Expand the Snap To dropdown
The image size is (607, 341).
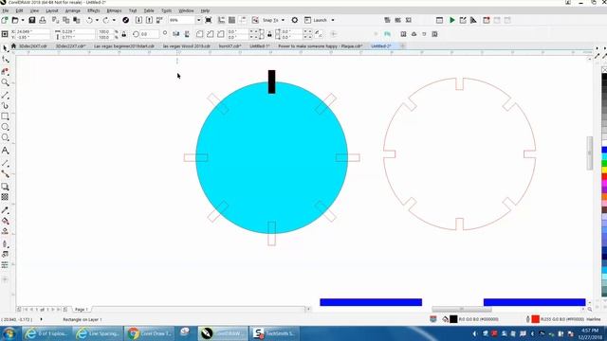283,20
